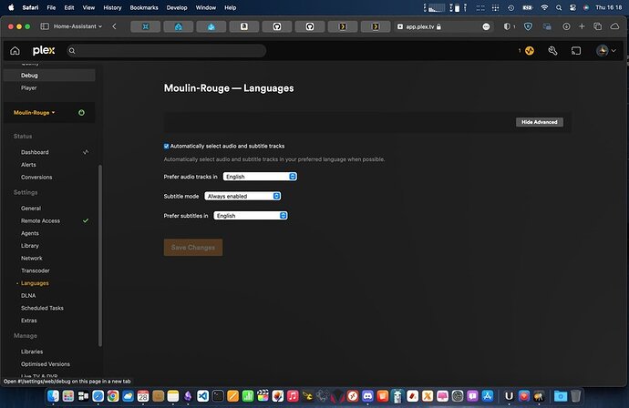This screenshot has height=408, width=629.
Task: Open Alerts status page
Action: pyautogui.click(x=28, y=164)
